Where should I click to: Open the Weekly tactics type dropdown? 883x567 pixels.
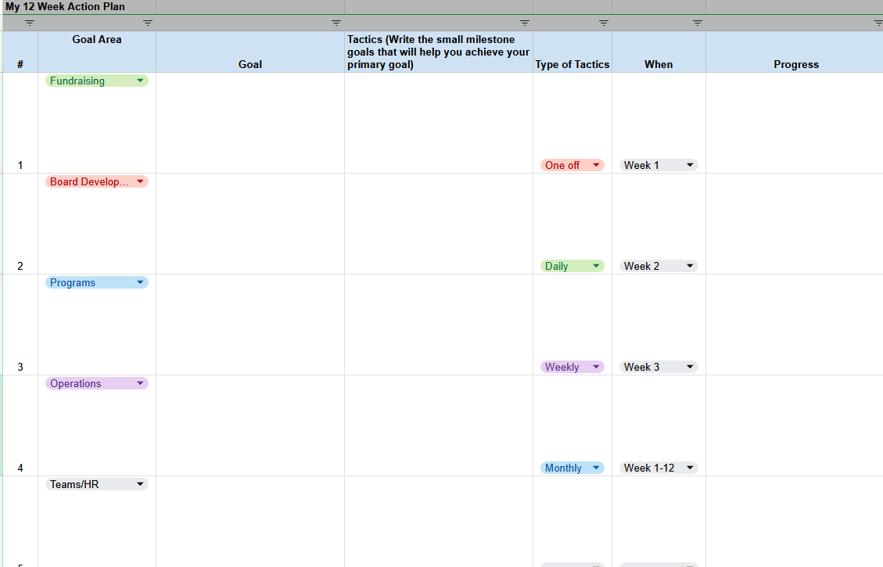[573, 367]
